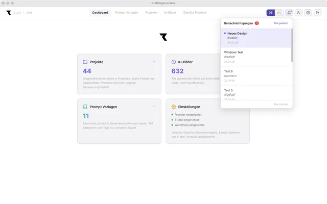Click the WordPress eingerichtet status
This screenshot has width=327, height=204.
click(188, 125)
